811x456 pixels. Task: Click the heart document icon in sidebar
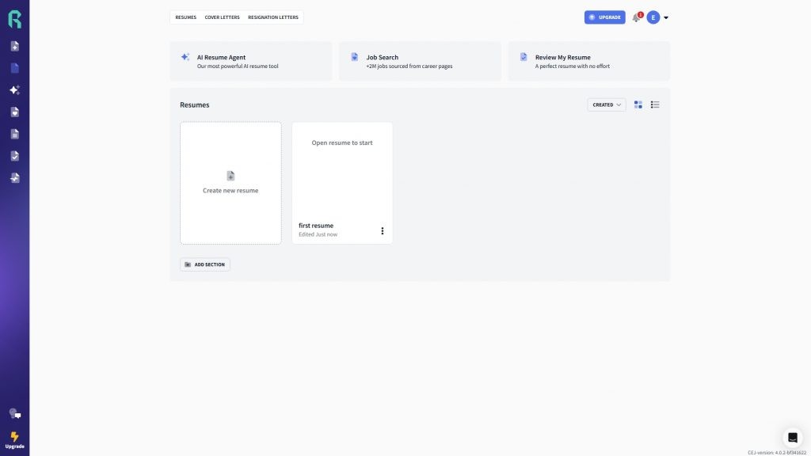tap(14, 112)
